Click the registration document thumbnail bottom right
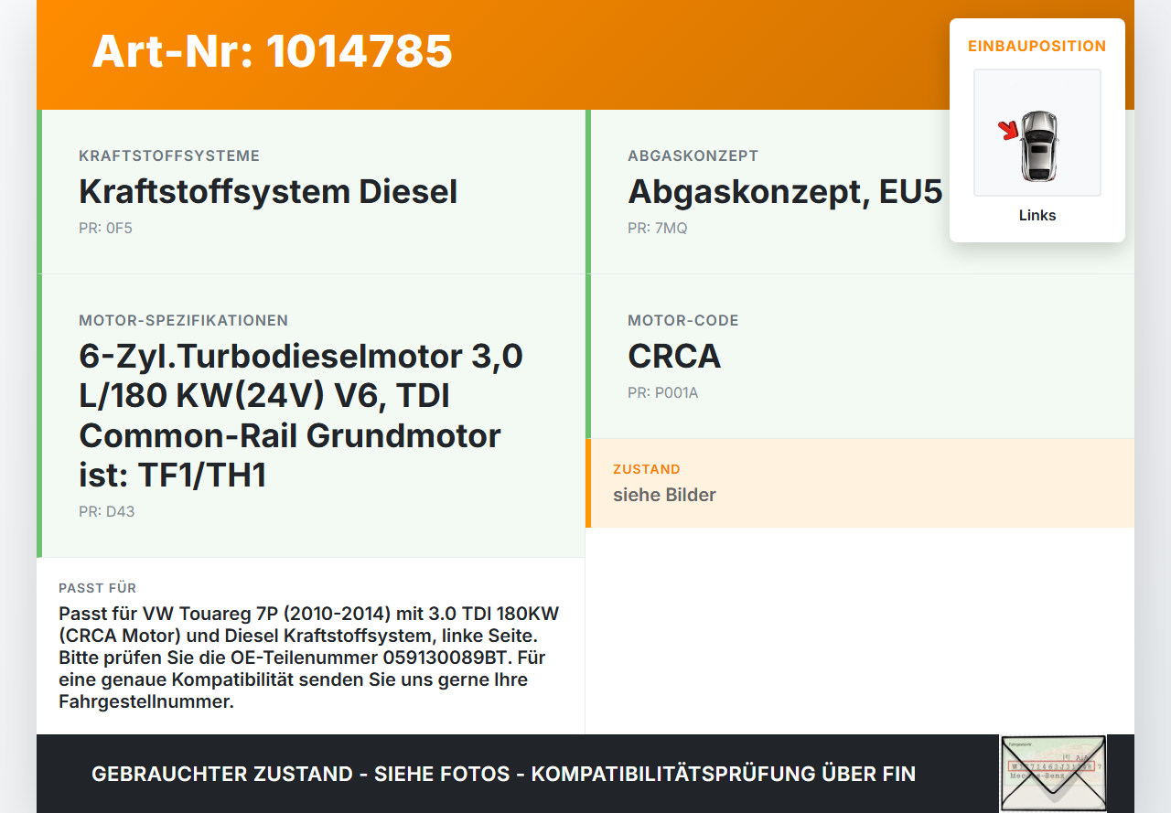This screenshot has height=813, width=1171. click(1053, 773)
